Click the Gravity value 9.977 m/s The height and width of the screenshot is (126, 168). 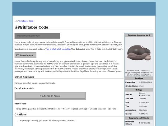point(144,114)
